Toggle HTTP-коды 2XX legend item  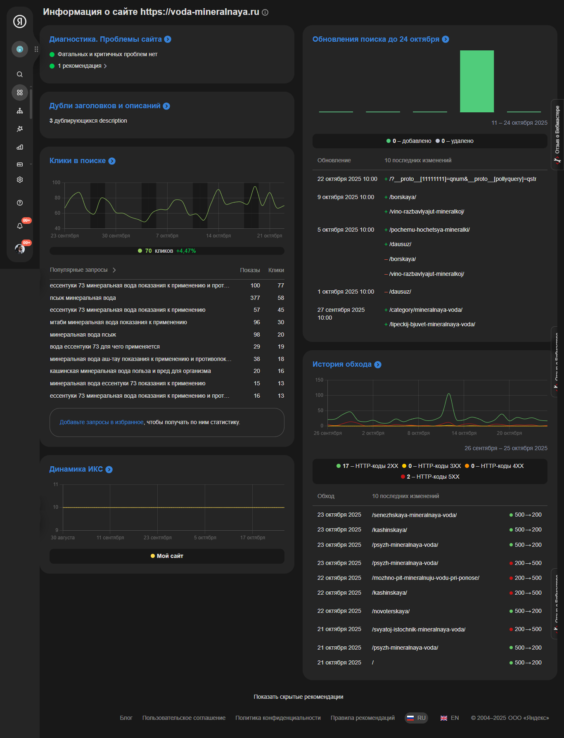click(367, 466)
